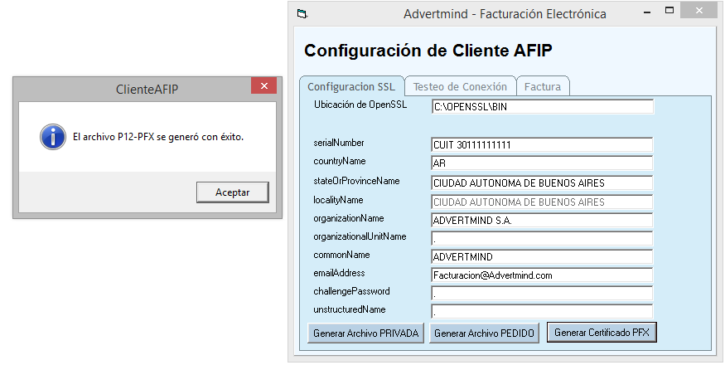Click the 'organizationalUnitName' label
725x365 pixels.
(x=360, y=236)
